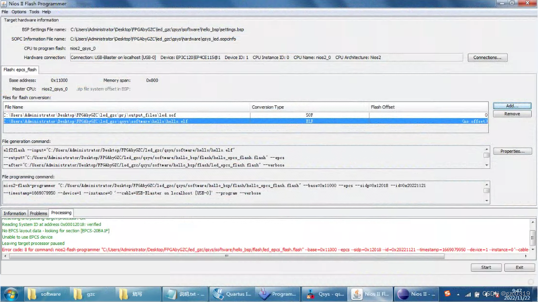Open the 说明.txt taskbar item

(x=185, y=294)
